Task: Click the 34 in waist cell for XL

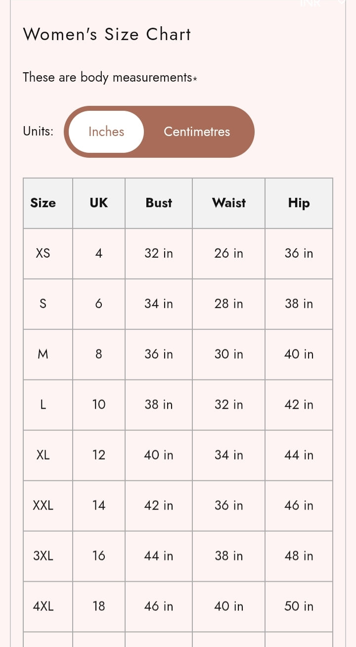Action: pyautogui.click(x=229, y=455)
